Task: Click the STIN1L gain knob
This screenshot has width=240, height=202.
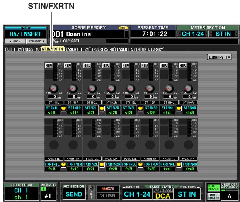Action: click(x=54, y=88)
